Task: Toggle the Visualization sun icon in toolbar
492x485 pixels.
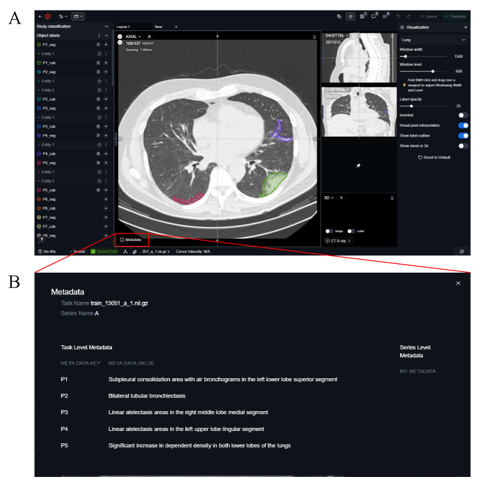Action: pyautogui.click(x=351, y=16)
